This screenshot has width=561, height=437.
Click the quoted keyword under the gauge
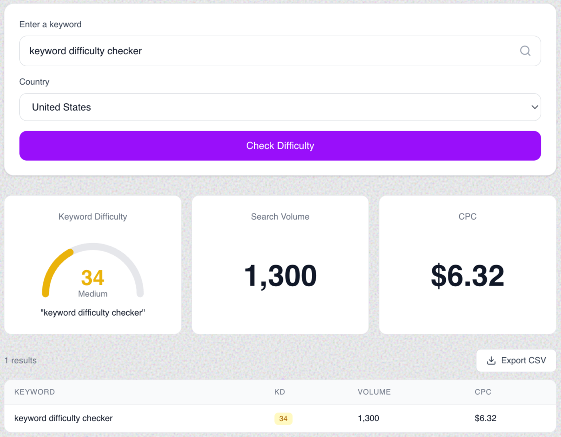(92, 313)
